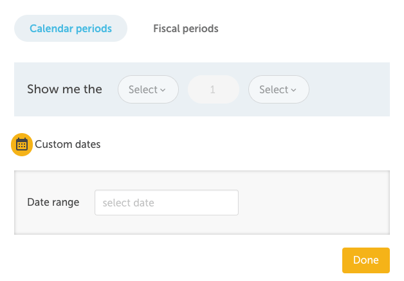The height and width of the screenshot is (281, 404).
Task: Click the Custom dates label
Action: pyautogui.click(x=68, y=144)
